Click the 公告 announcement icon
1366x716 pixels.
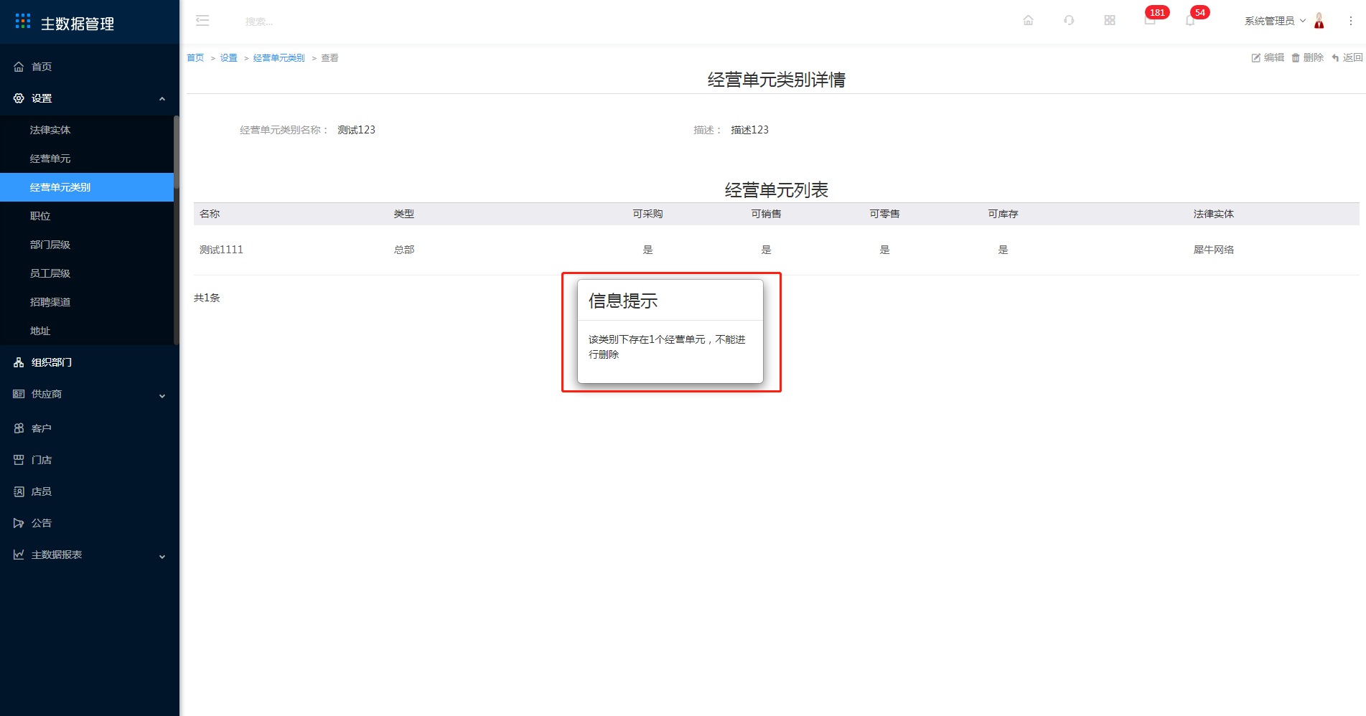[19, 523]
